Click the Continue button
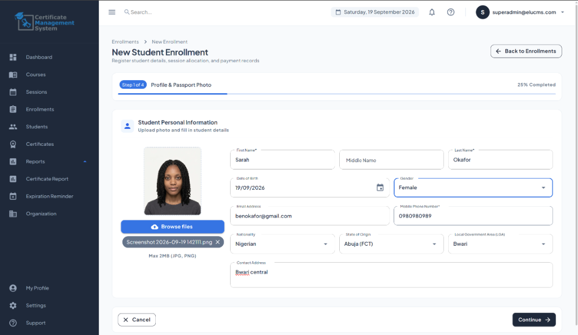The height and width of the screenshot is (335, 578). pos(534,320)
